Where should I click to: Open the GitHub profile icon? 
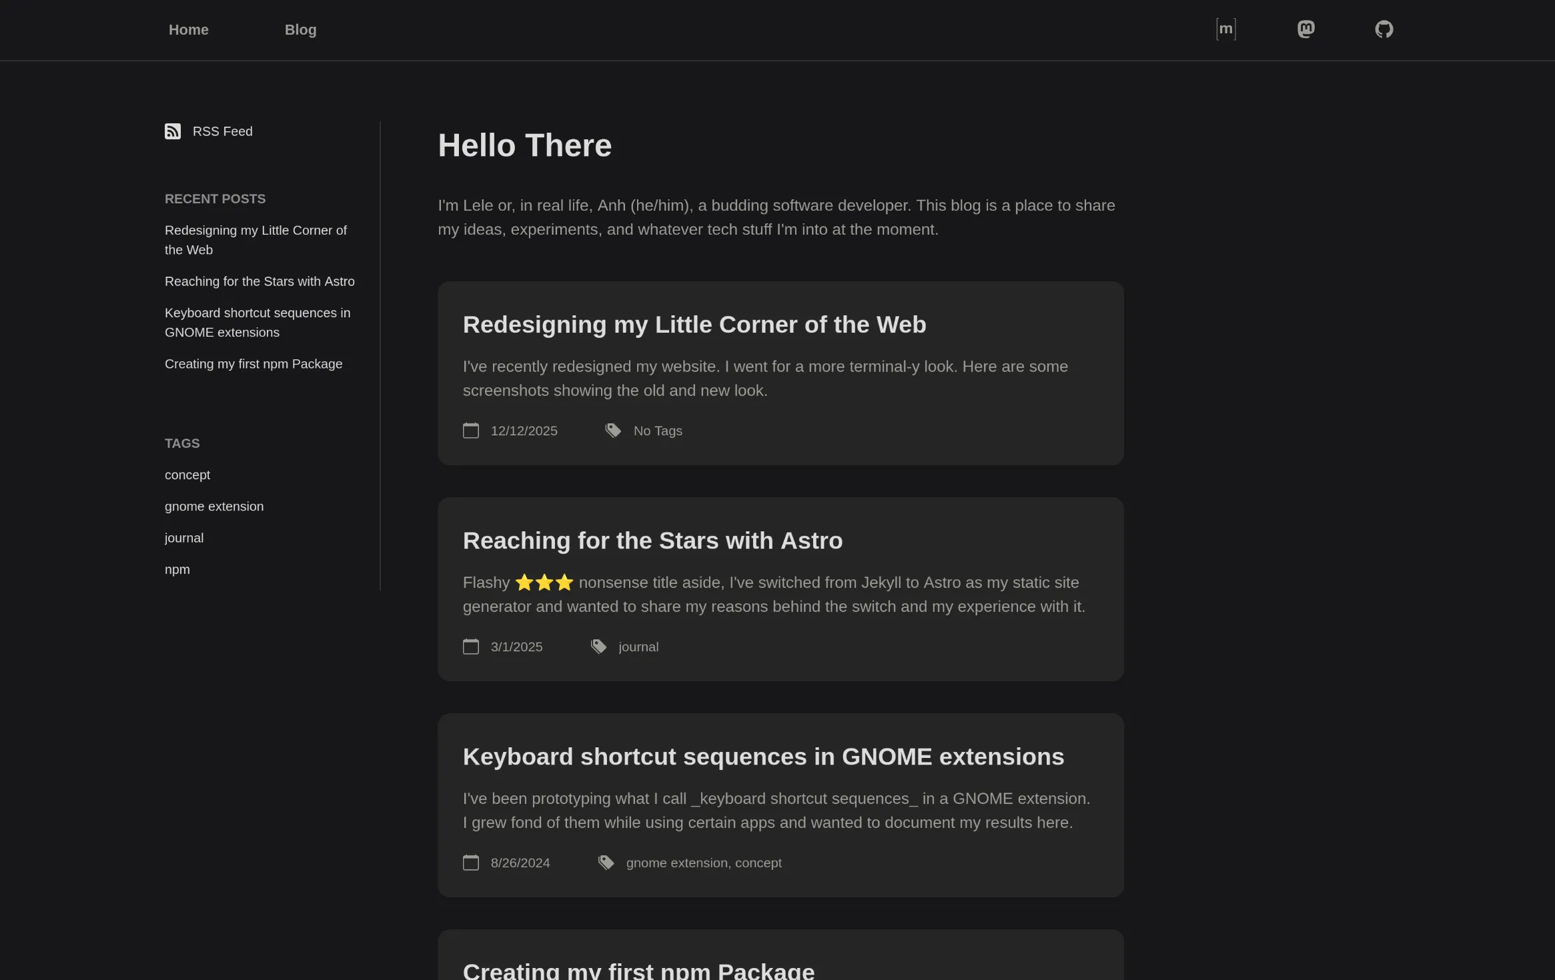pyautogui.click(x=1384, y=29)
